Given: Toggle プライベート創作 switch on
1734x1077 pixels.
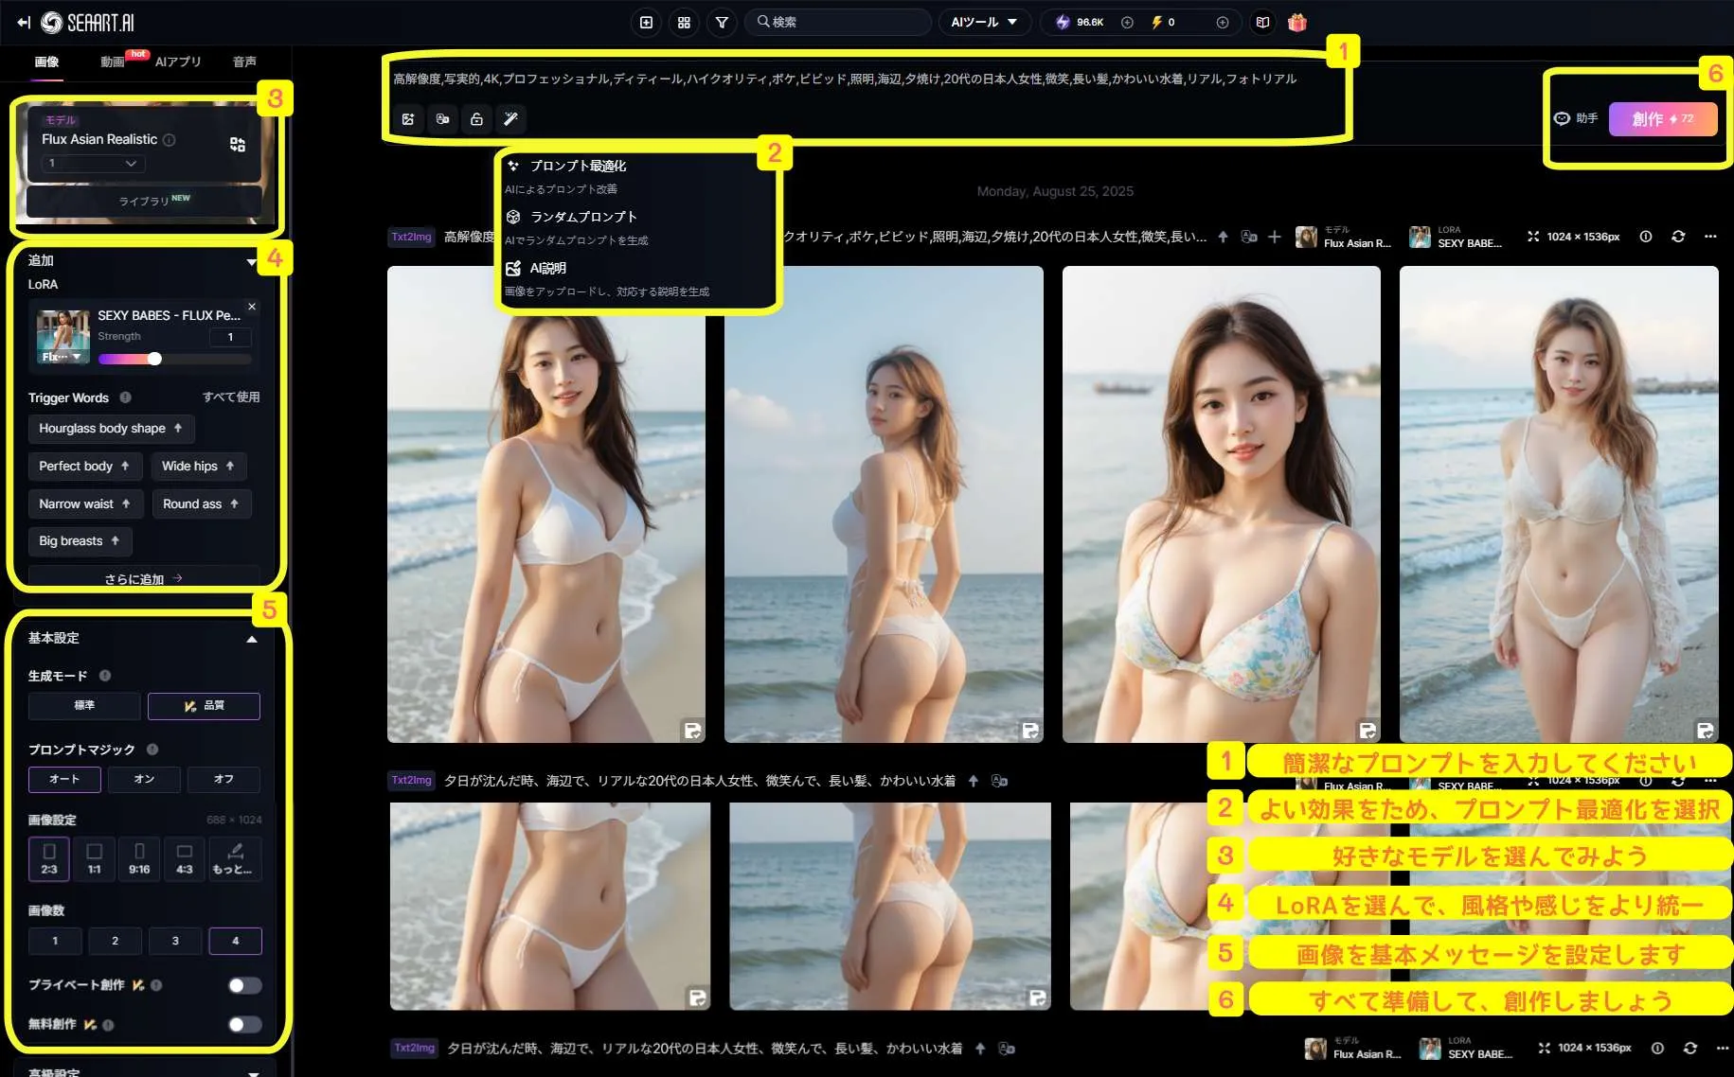Looking at the screenshot, I should point(244,985).
